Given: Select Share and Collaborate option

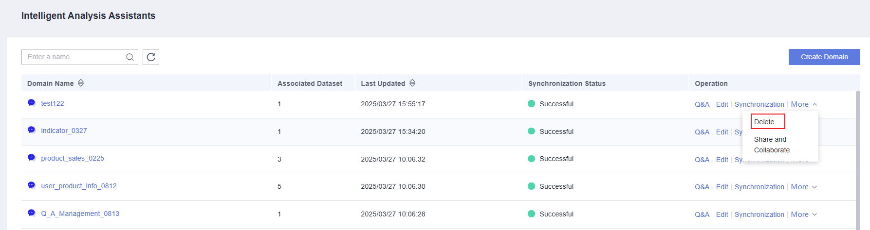Looking at the screenshot, I should [772, 145].
